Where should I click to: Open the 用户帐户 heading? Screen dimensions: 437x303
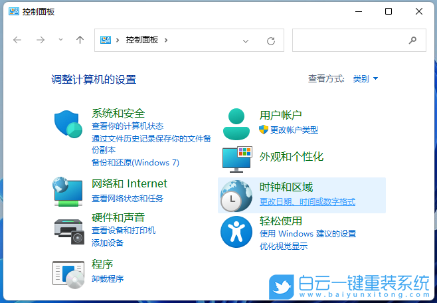[281, 115]
